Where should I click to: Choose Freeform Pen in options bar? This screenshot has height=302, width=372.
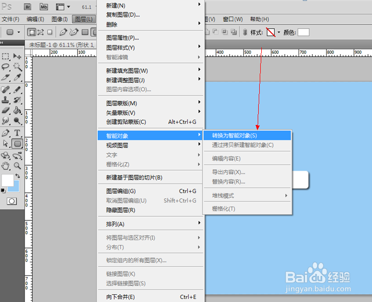click(x=74, y=32)
